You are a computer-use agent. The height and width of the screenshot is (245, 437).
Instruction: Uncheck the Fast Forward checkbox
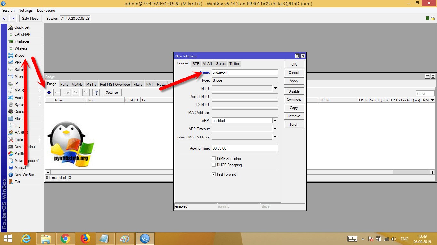214,174
